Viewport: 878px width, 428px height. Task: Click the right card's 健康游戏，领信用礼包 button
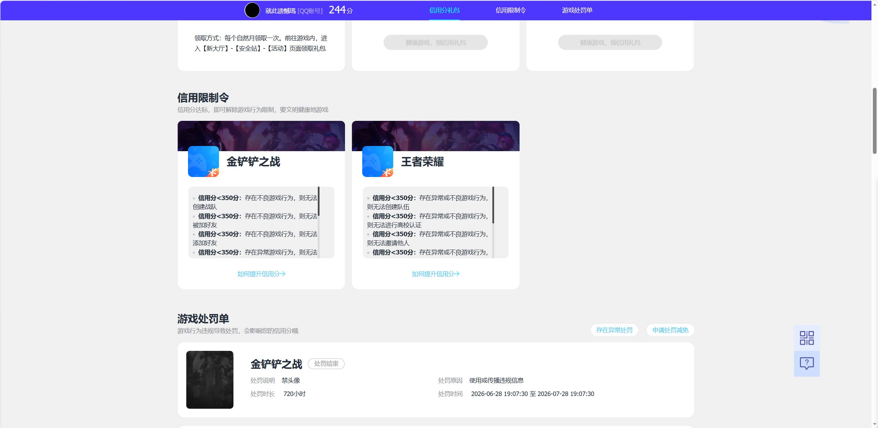click(x=610, y=42)
